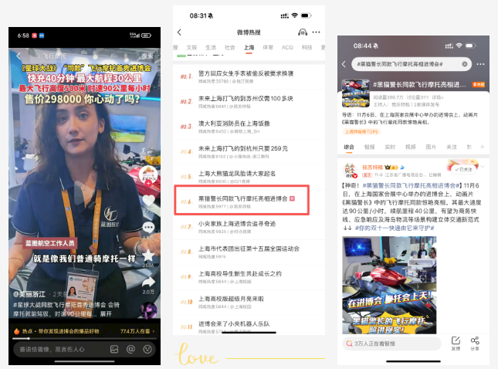Viewport: 498px width, 369px height.
Task: Open topic 上海高校导生新生共赴成长之约
Action: point(249,277)
